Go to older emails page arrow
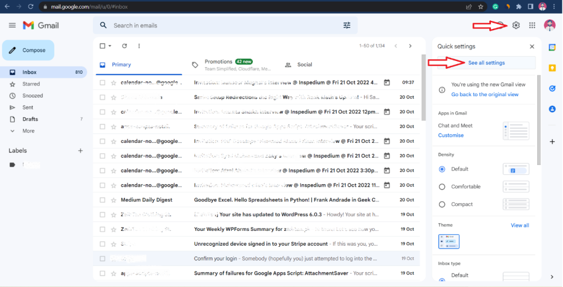The width and height of the screenshot is (563, 287). coord(410,46)
